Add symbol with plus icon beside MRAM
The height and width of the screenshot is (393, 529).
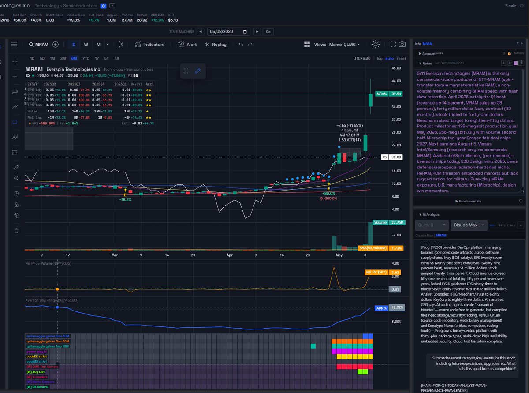tap(56, 44)
